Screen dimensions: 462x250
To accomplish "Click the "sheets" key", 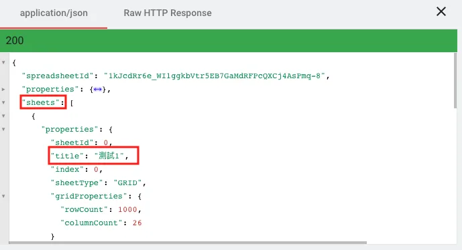I will tap(41, 102).
